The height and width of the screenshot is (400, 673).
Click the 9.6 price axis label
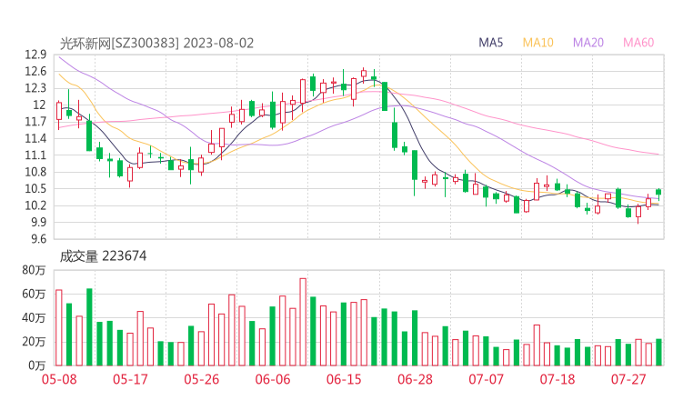pos(38,238)
